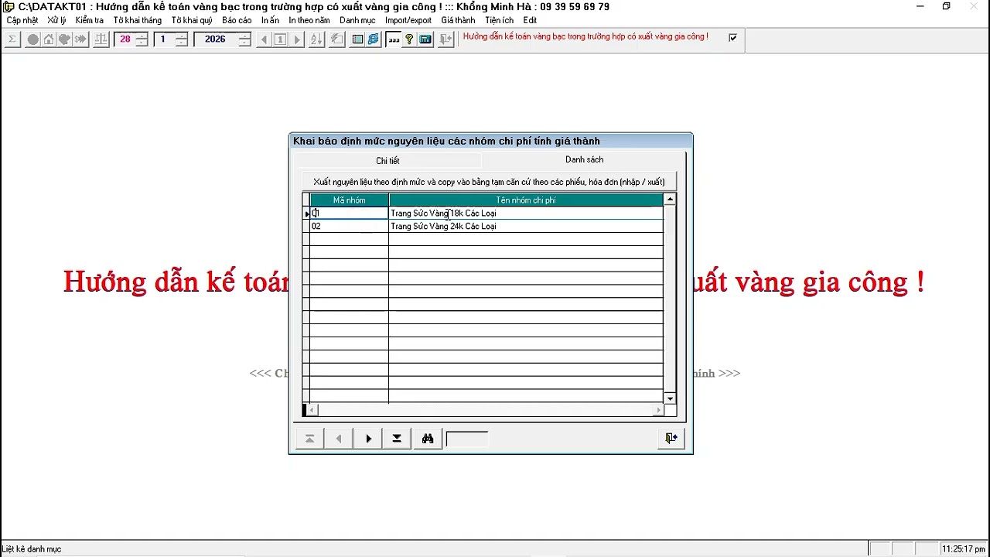Image resolution: width=990 pixels, height=557 pixels.
Task: Increase the day value 28 spinner
Action: [x=142, y=35]
